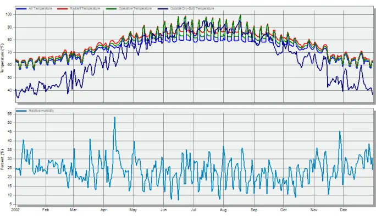Click the '10' humidity axis tick
Screen dimensions: 376x219
pos(9,195)
